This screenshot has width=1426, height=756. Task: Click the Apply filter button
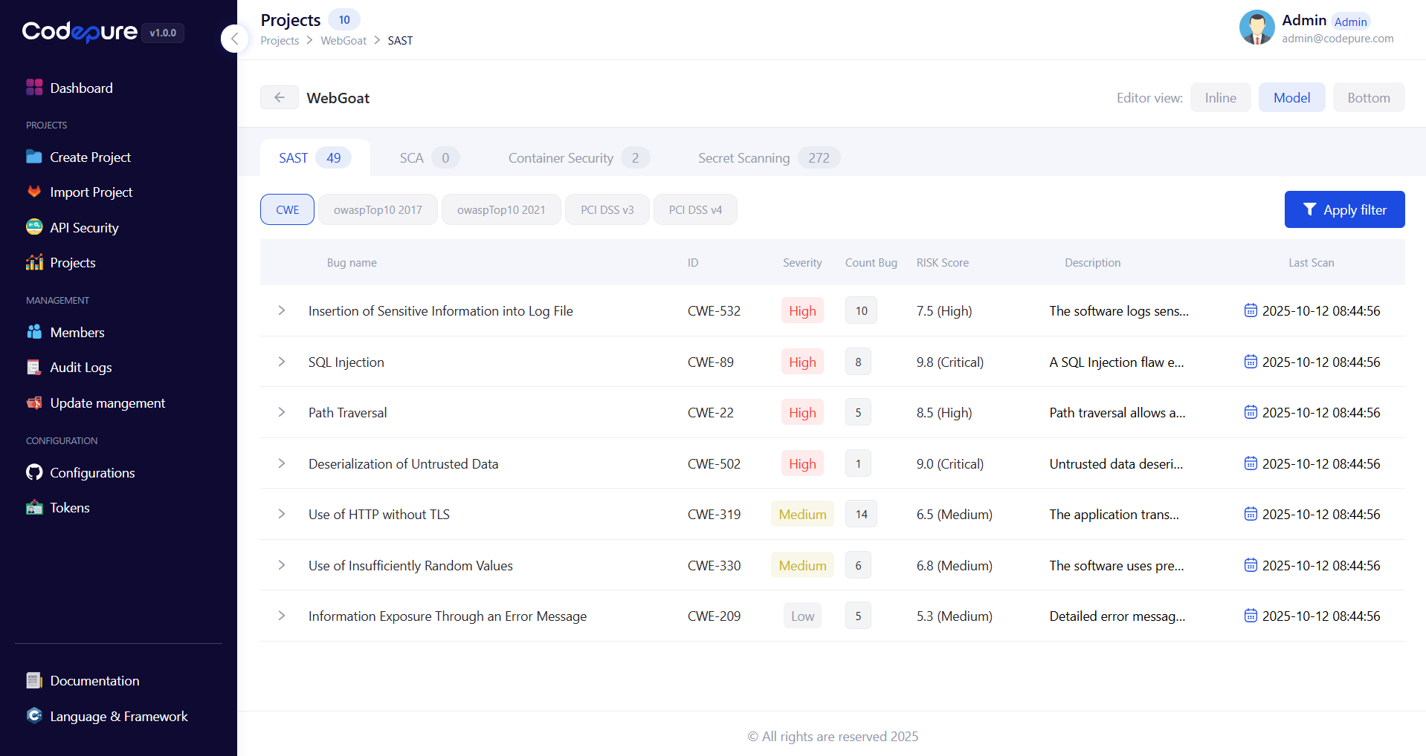(1344, 209)
